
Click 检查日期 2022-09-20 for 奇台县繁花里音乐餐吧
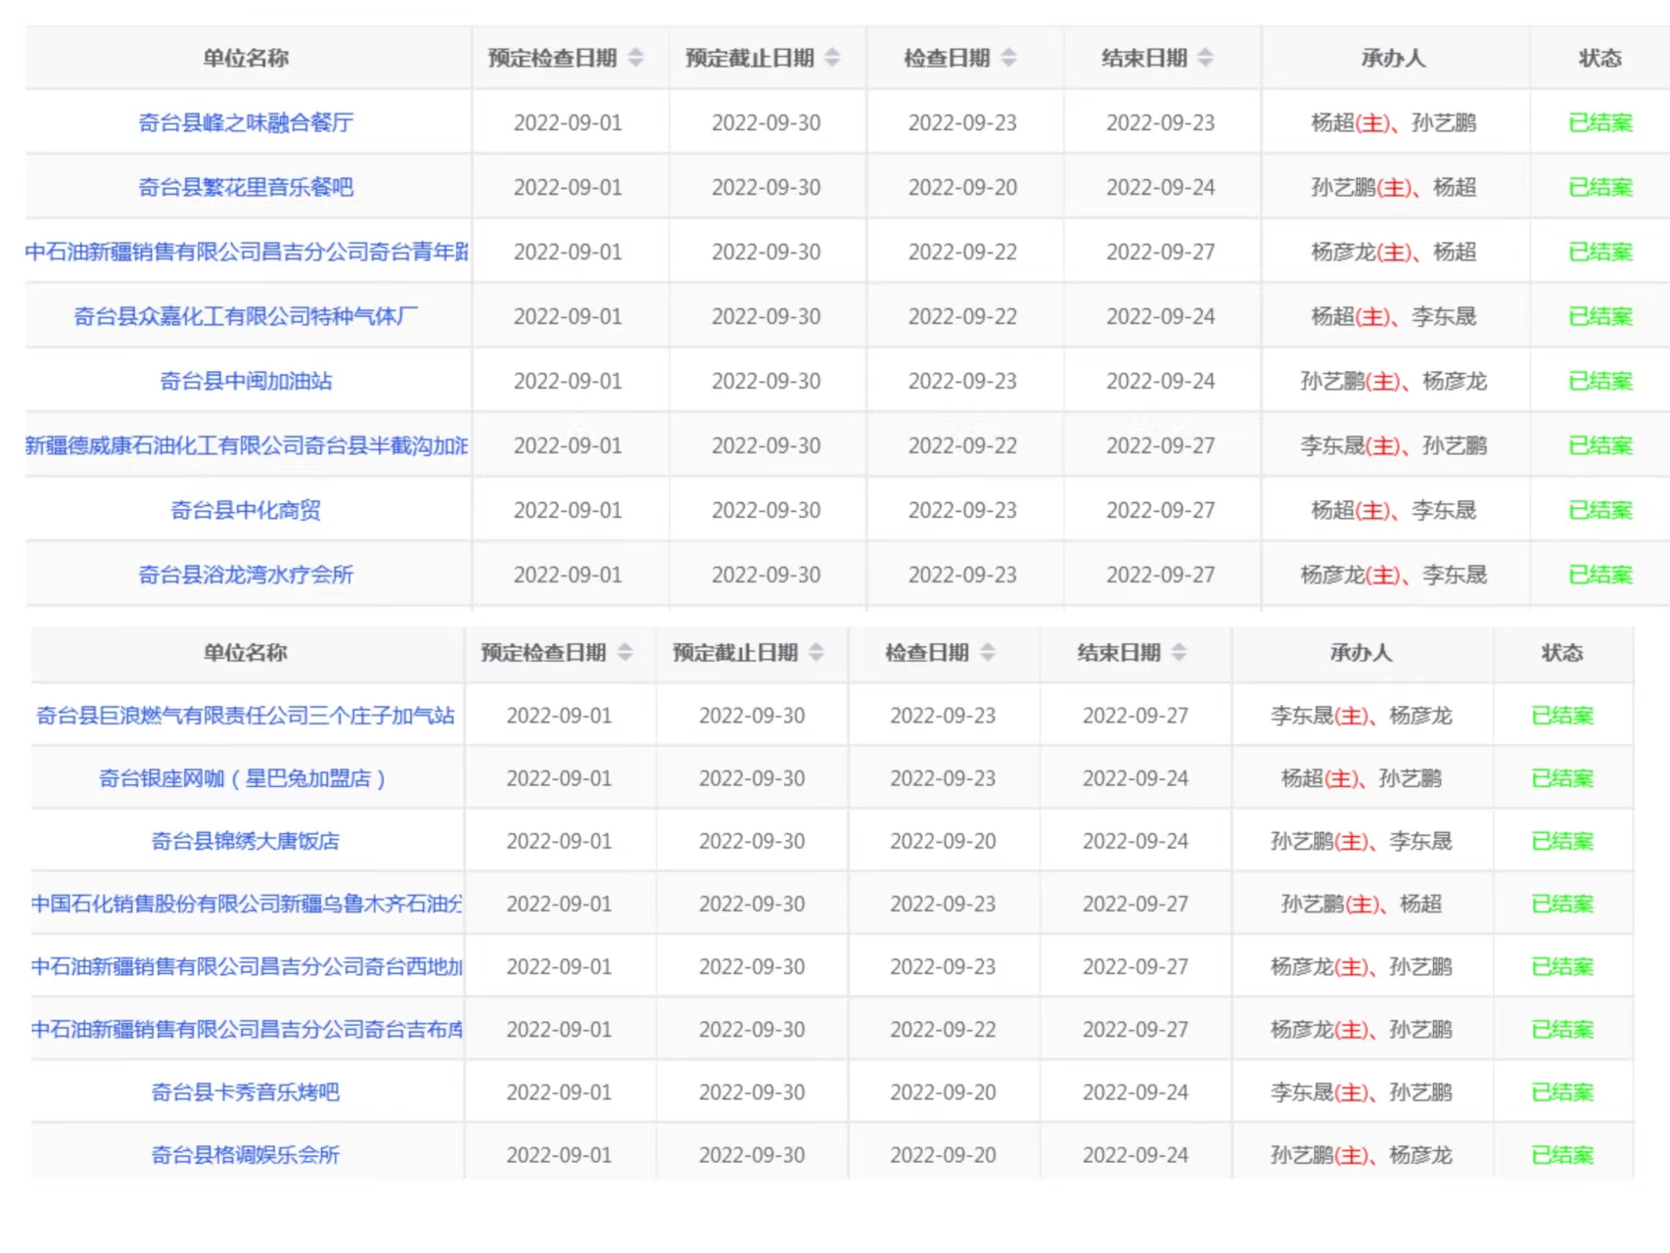point(963,187)
